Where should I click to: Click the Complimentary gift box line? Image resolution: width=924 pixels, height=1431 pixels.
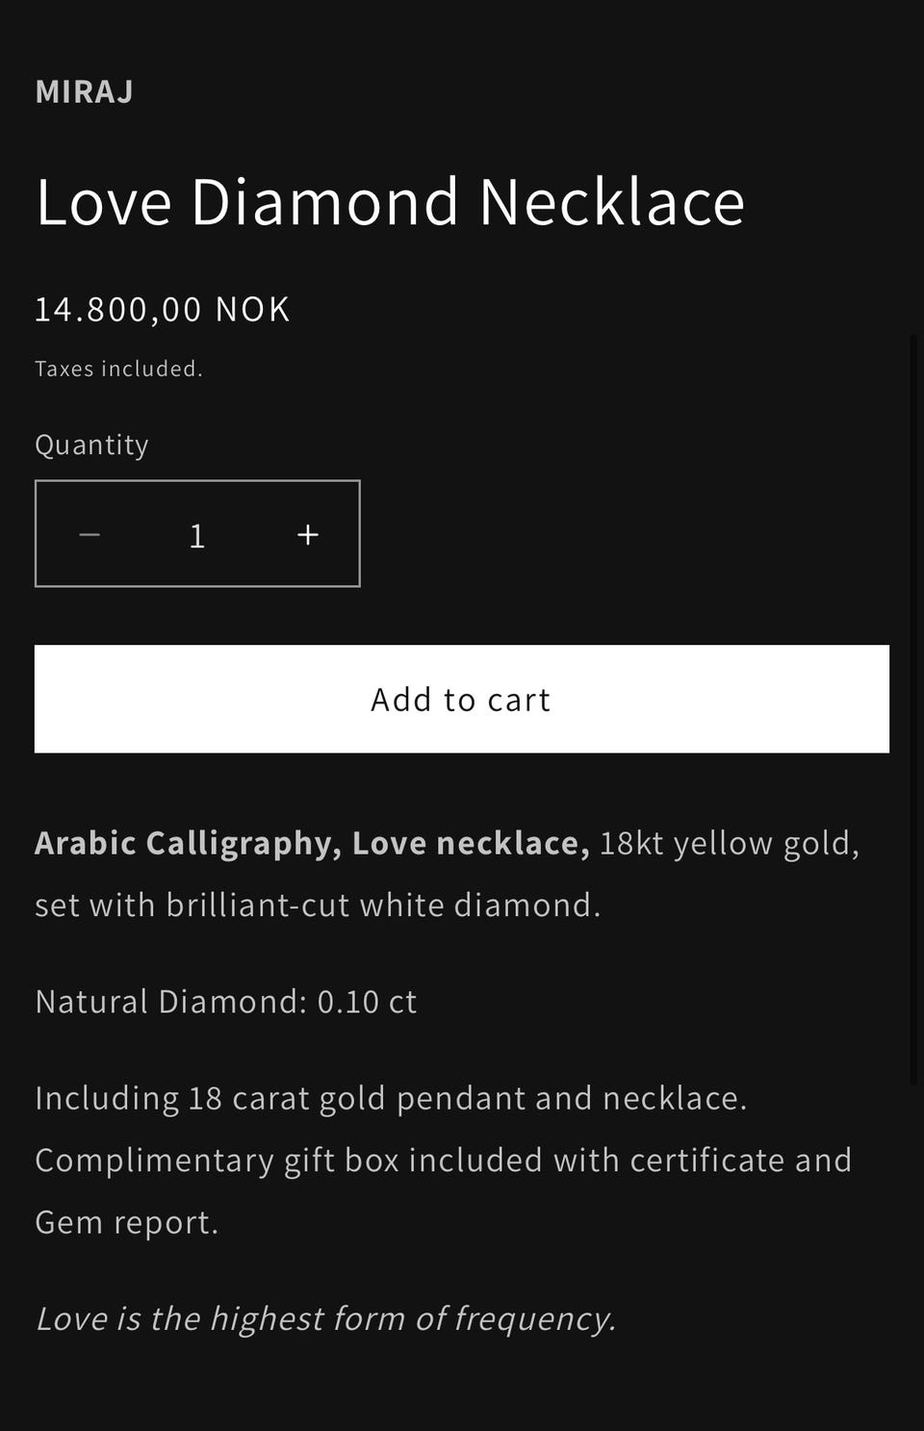pos(443,1160)
